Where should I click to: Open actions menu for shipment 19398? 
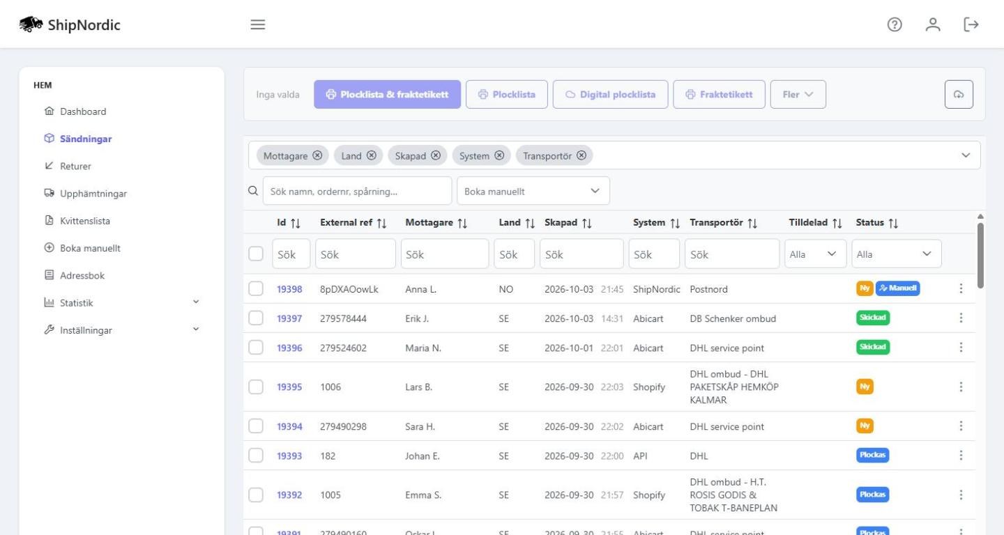coord(961,288)
